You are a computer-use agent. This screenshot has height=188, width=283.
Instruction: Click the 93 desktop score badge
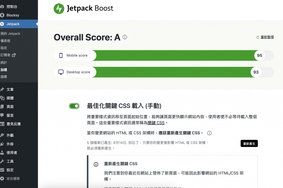[x=256, y=72]
